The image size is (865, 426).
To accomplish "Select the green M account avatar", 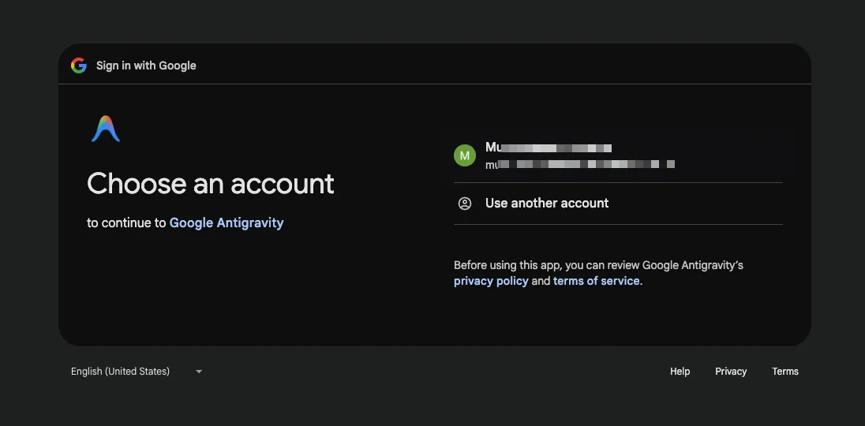I will (465, 155).
